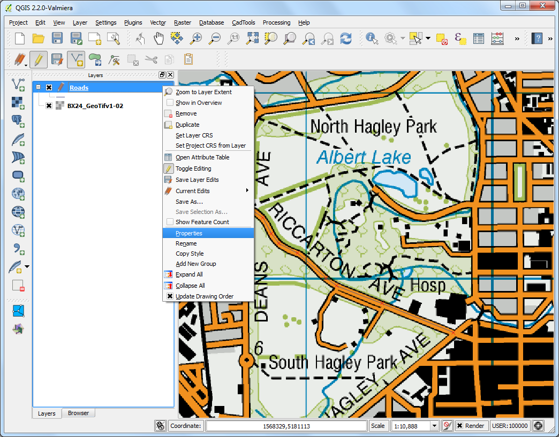Screen dimensions: 559x437
Task: Open the Field Calculator abacus icon
Action: (497, 38)
